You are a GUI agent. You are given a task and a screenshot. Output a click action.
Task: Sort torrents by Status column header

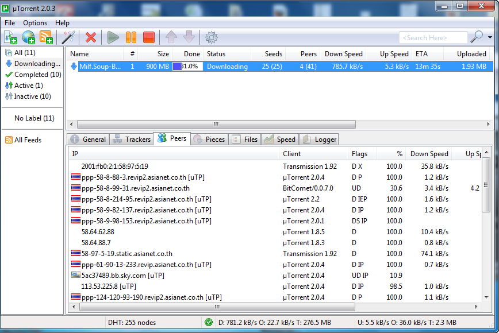coord(227,54)
